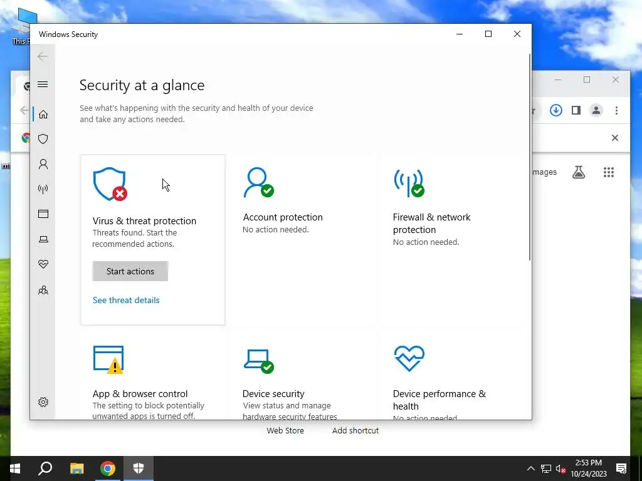The width and height of the screenshot is (642, 481).
Task: Open App & browser control heading
Action: pos(140,394)
